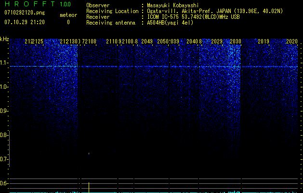The image size is (303, 193).
Task: Click the observer name Masayuki Kobayashi
Action: pos(173,5)
